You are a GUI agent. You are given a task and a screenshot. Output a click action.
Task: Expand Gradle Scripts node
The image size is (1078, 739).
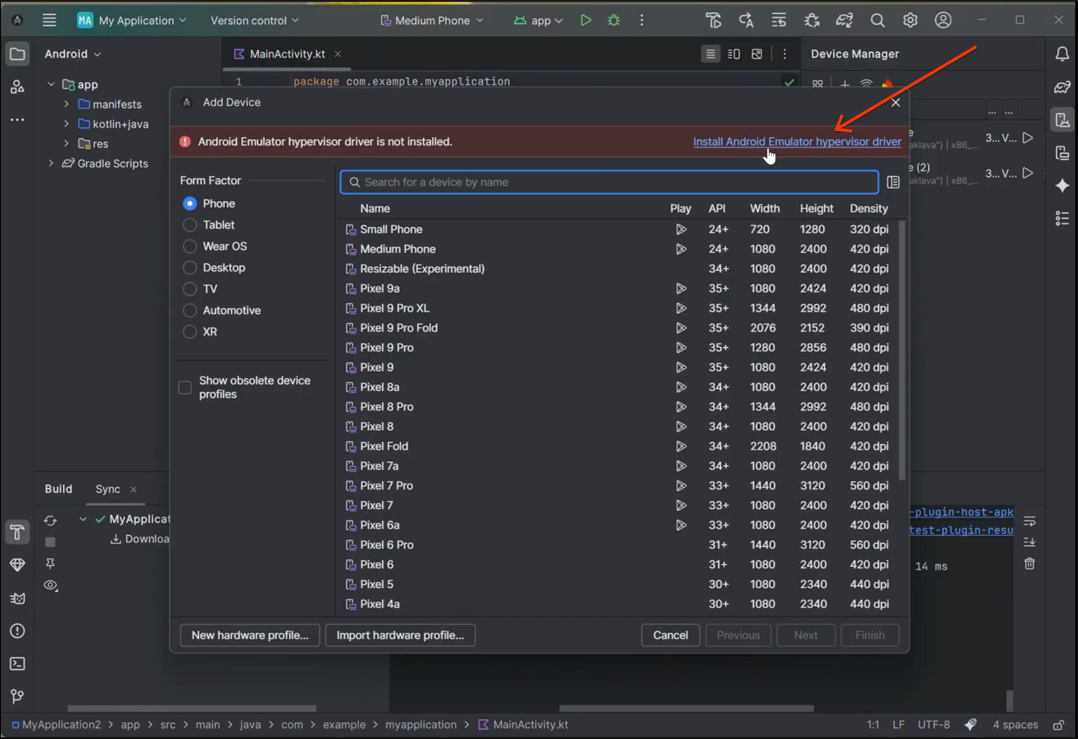(x=51, y=164)
